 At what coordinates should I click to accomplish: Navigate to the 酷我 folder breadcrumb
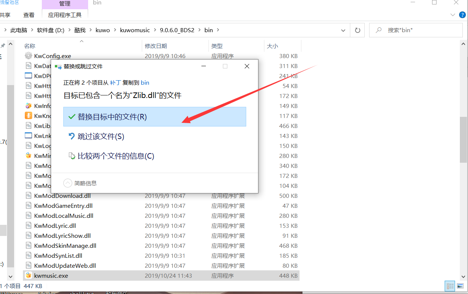point(80,30)
